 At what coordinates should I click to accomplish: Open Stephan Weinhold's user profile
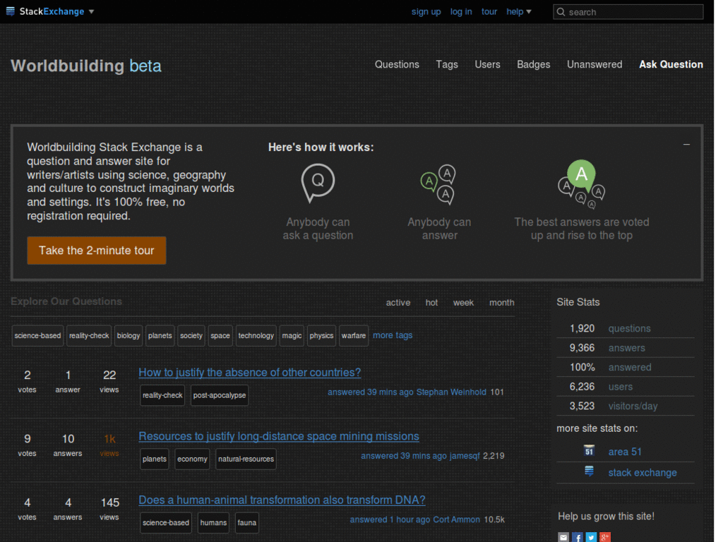click(x=451, y=392)
